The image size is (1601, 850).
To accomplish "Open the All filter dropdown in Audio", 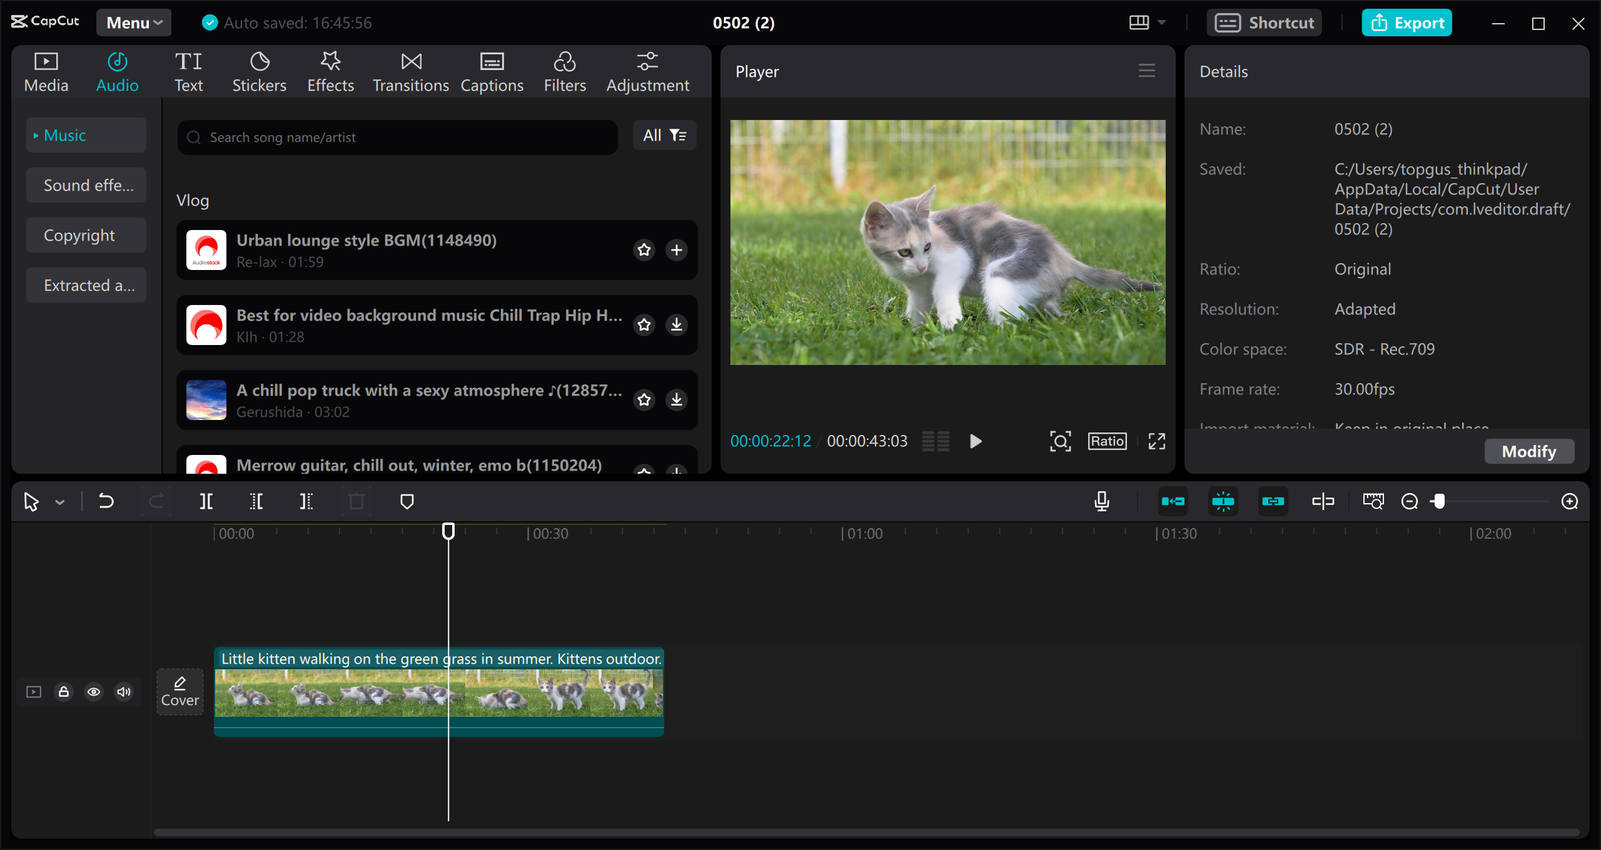I will (x=664, y=136).
